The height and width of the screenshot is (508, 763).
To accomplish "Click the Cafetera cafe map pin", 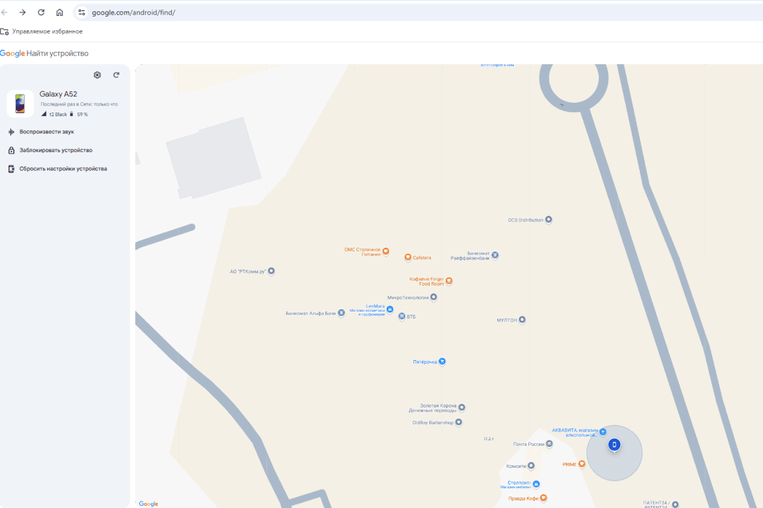I will pyautogui.click(x=408, y=258).
